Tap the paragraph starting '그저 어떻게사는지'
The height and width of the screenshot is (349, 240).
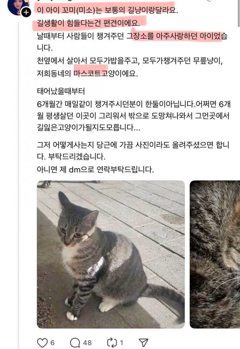(133, 151)
